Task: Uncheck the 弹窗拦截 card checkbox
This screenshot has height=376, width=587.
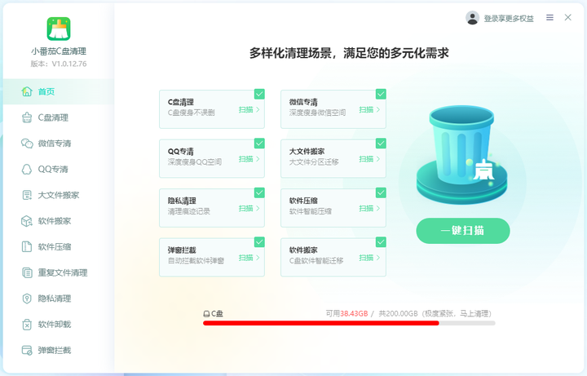Action: click(259, 242)
